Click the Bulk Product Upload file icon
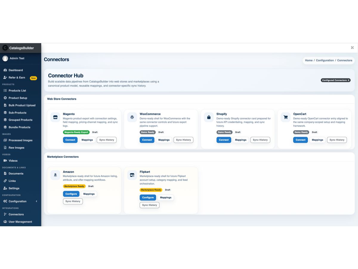Viewport: 358px width, 269px height. 5,105
